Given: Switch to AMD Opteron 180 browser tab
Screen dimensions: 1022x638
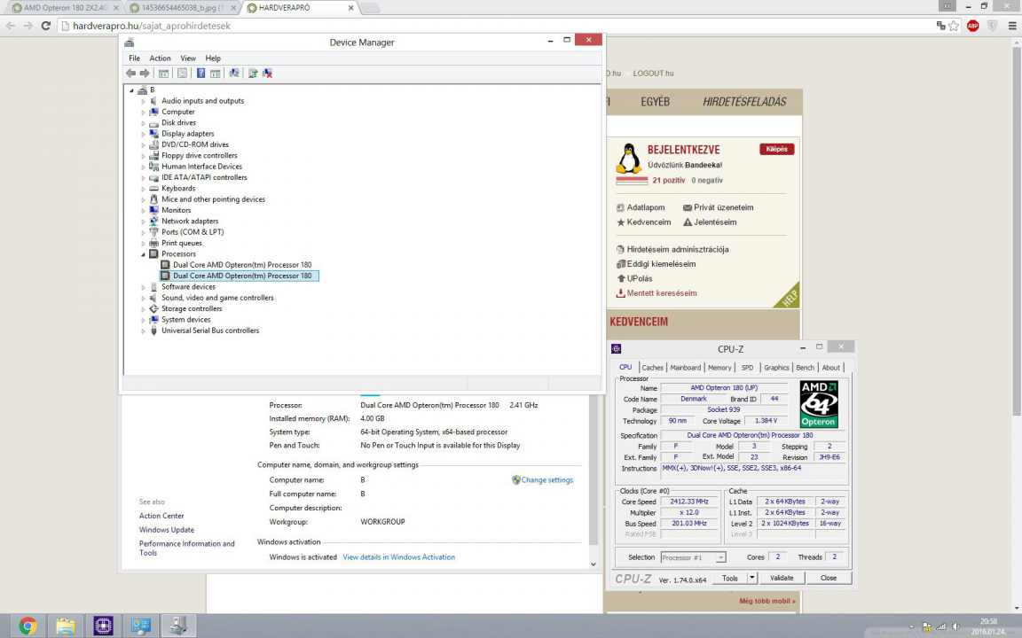Looking at the screenshot, I should (x=63, y=8).
